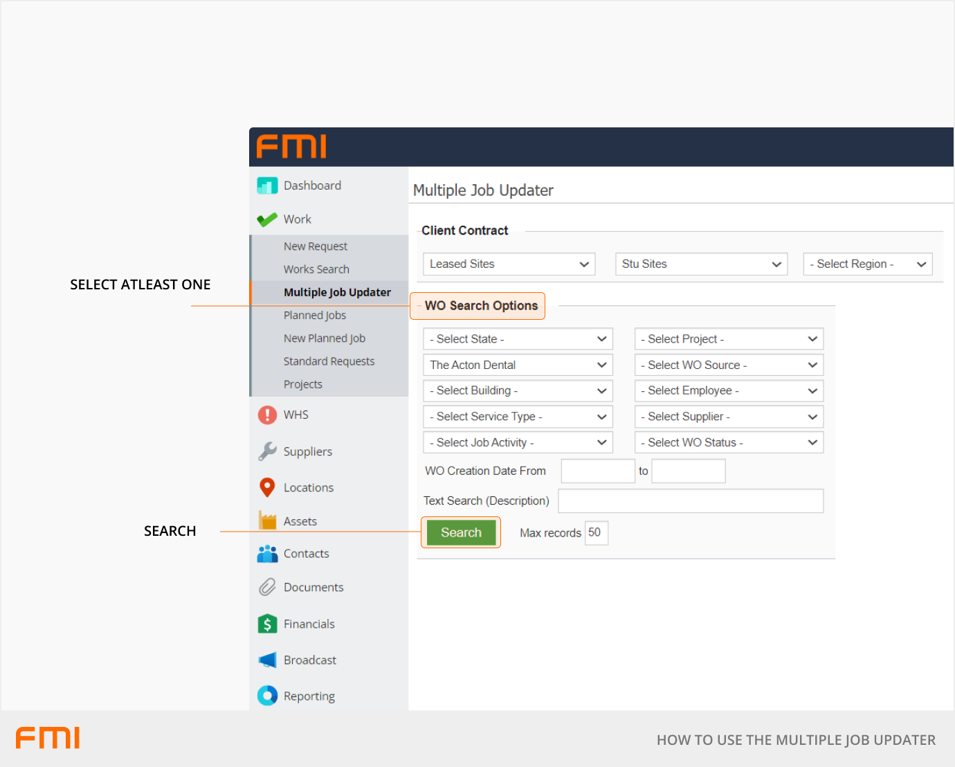This screenshot has width=955, height=767.
Task: Expand the Select State dropdown
Action: 518,339
